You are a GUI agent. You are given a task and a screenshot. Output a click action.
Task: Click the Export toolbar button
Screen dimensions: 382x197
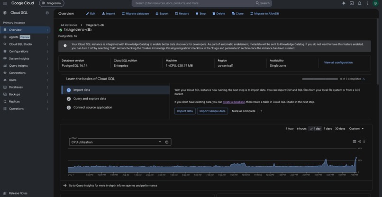coord(162,14)
